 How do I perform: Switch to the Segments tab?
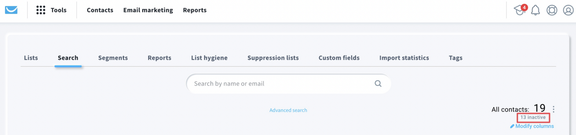click(113, 58)
